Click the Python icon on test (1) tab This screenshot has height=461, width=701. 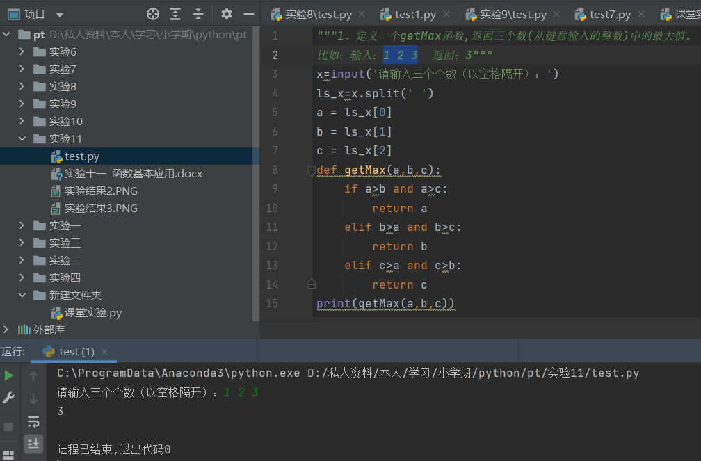[x=48, y=351]
